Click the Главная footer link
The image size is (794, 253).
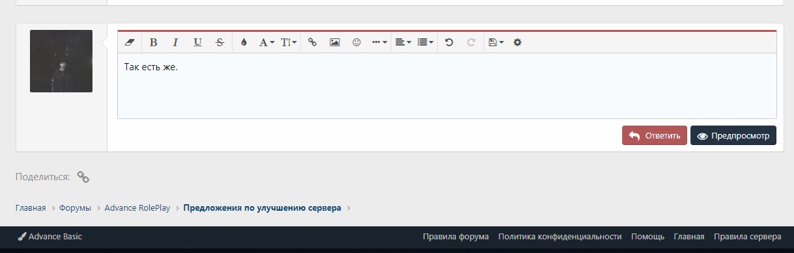tap(689, 237)
